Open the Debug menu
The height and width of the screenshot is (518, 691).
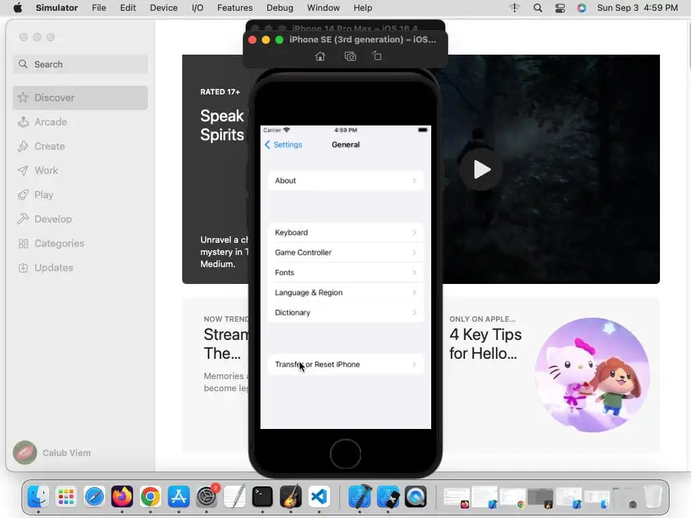pyautogui.click(x=280, y=7)
